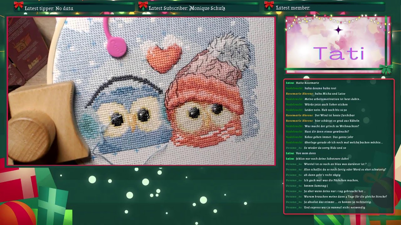Click message 'Kekse gehen immer. Das ganze jahr'
401x225 pixels.
tap(329, 137)
